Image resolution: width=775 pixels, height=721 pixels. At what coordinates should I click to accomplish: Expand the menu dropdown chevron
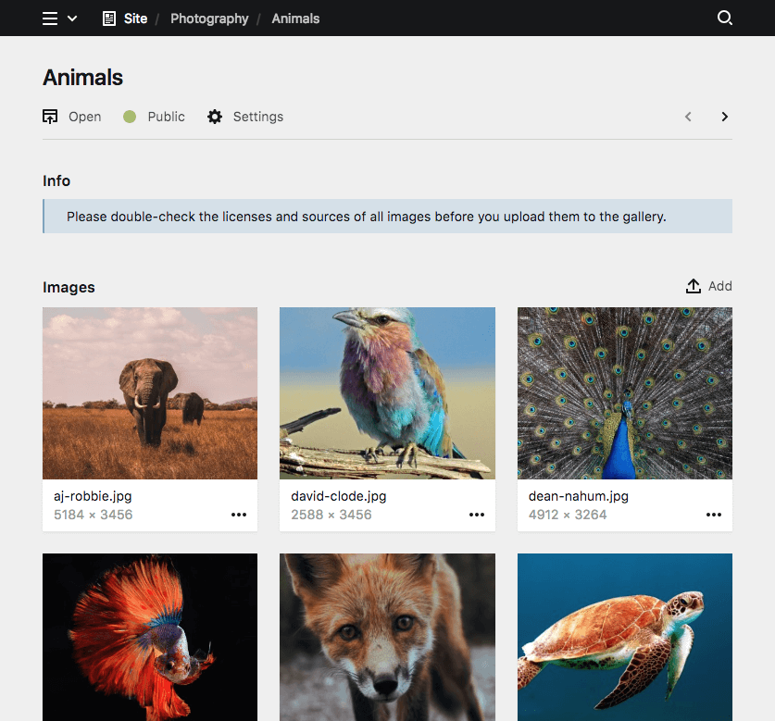pyautogui.click(x=72, y=19)
